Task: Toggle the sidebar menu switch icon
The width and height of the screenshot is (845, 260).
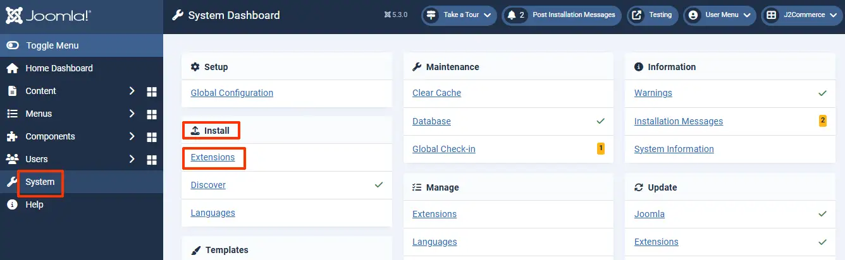Action: point(12,45)
